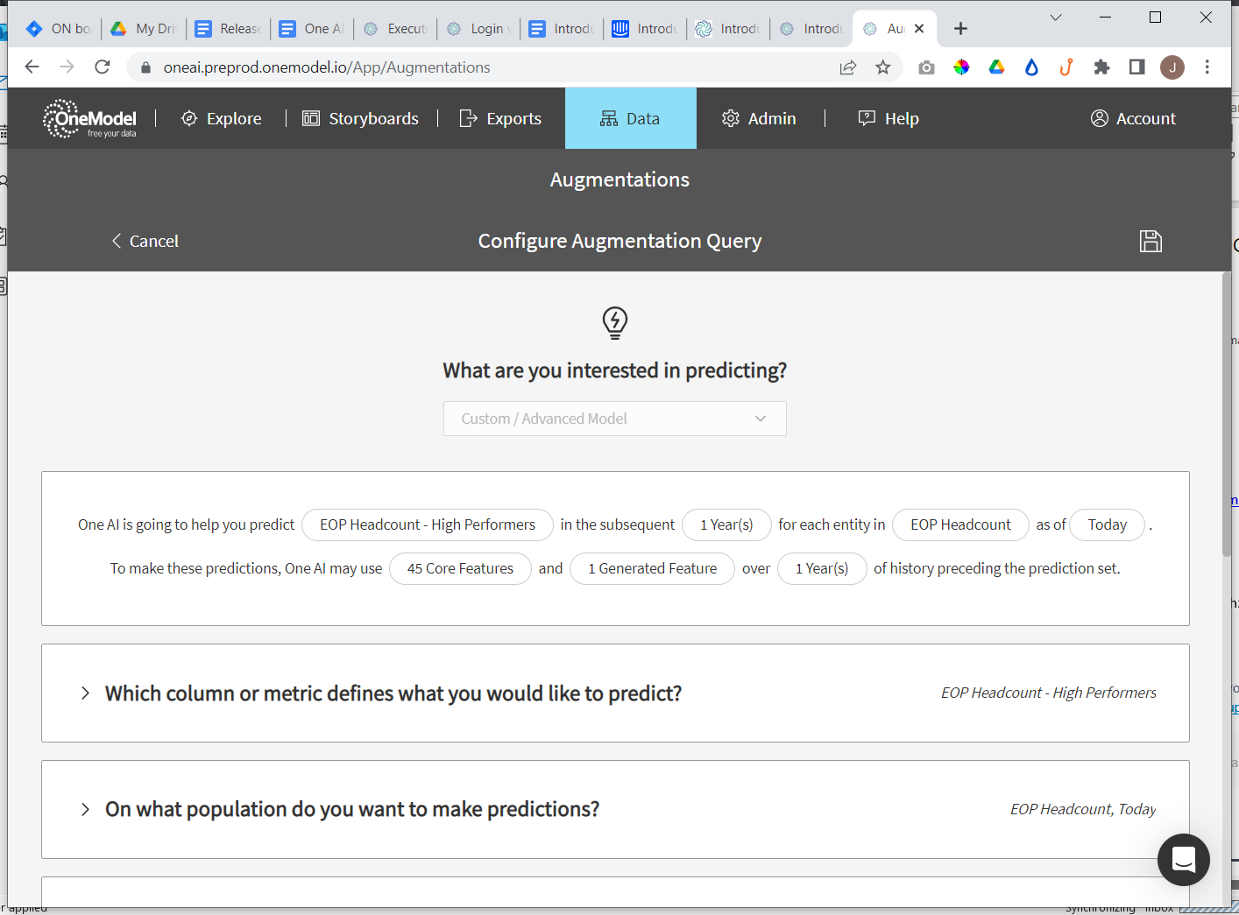Go to the Storyboards menu item
The image size is (1239, 915).
tap(361, 119)
